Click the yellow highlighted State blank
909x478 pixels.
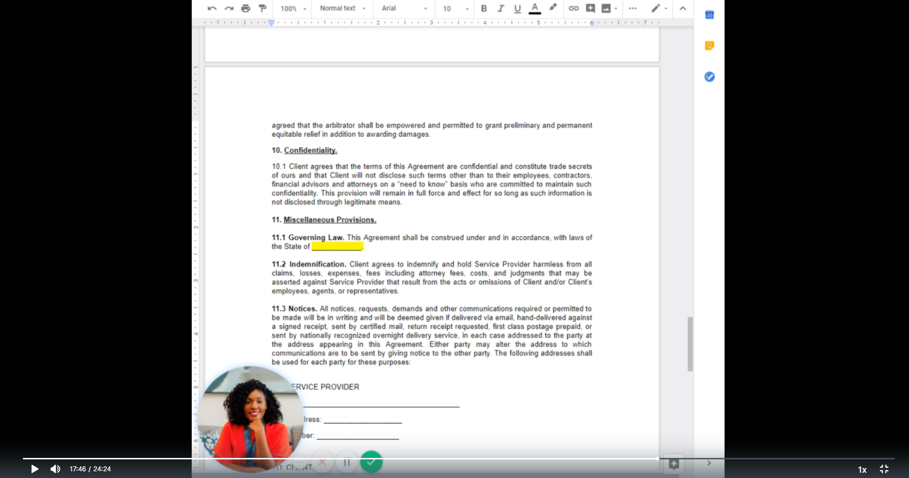point(337,246)
